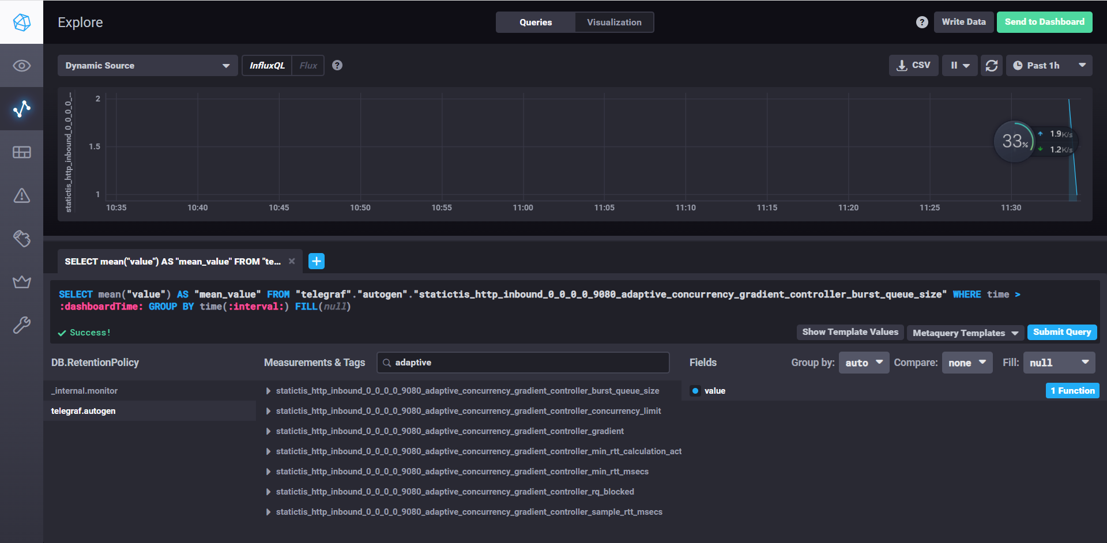Click Submit Query button
Viewport: 1107px width, 543px height.
(x=1061, y=332)
